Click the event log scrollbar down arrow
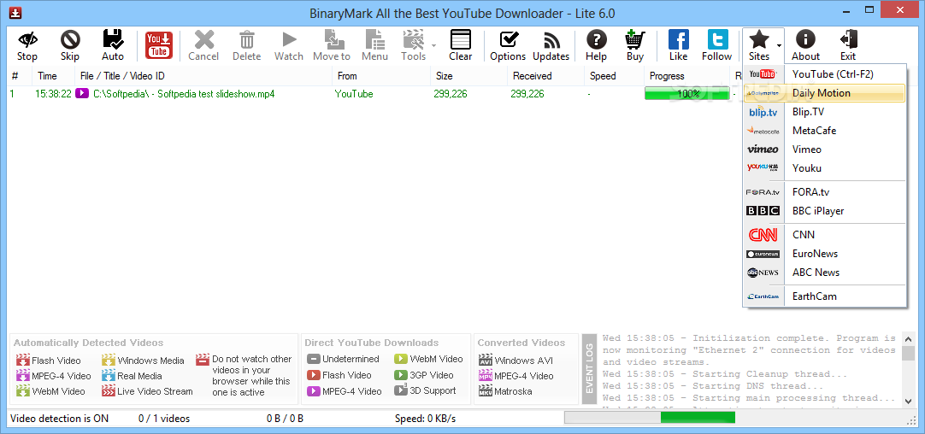Viewport: 925px width, 434px height. pos(909,401)
